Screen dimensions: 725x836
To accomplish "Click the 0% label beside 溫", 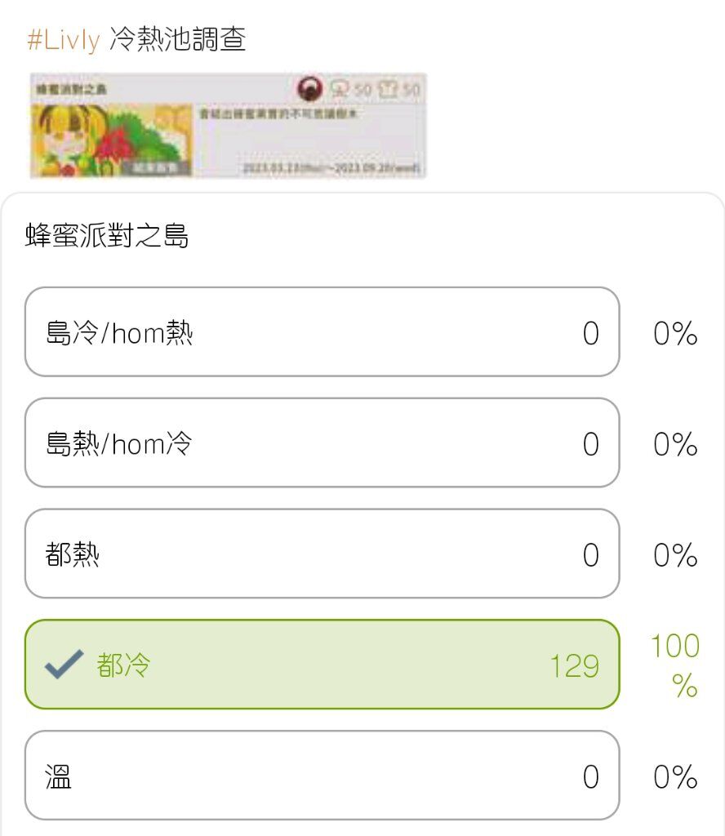I will point(675,777).
